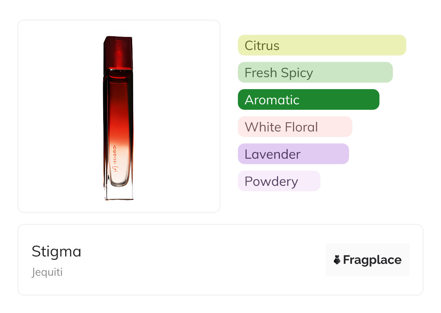Select the Citrus accord bar
The height and width of the screenshot is (313, 441).
322,45
